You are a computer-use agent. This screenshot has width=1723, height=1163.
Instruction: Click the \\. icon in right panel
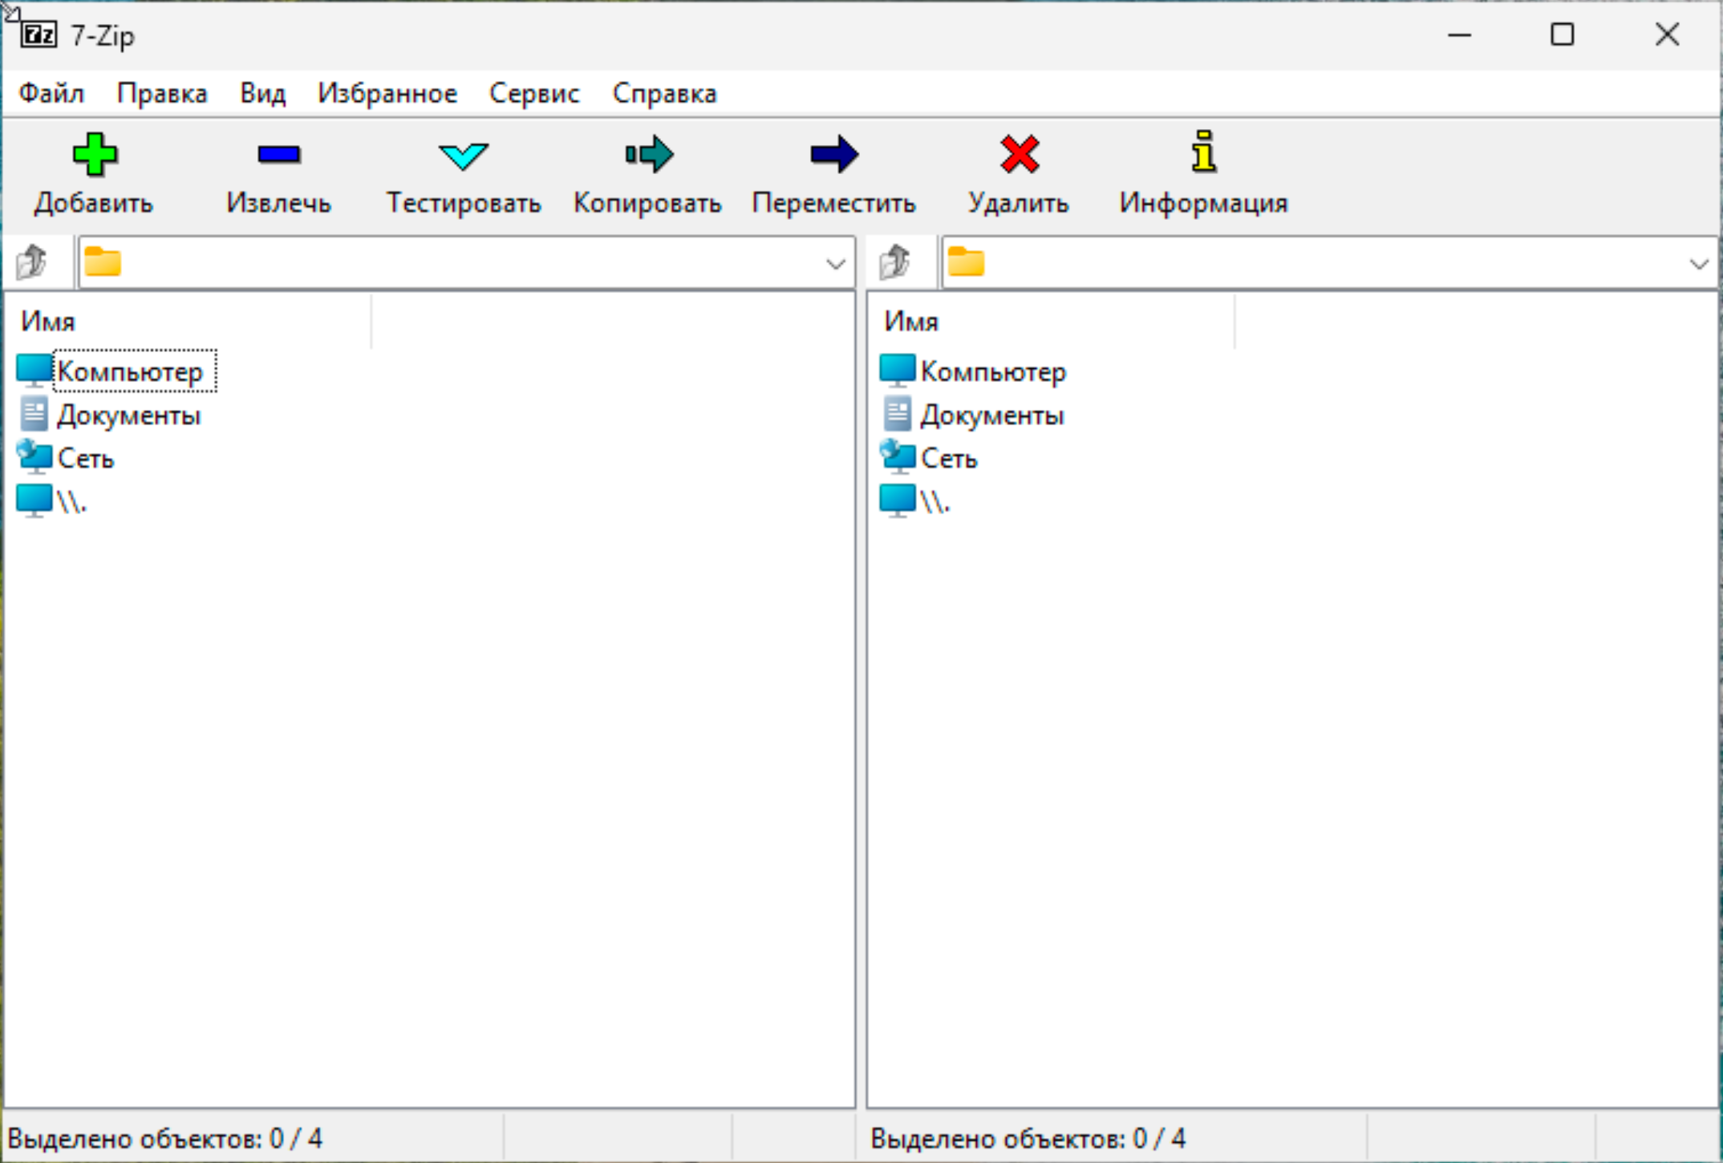tap(897, 500)
